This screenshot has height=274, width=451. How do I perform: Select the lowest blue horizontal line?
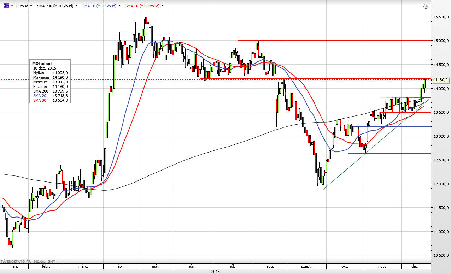[x=389, y=153]
